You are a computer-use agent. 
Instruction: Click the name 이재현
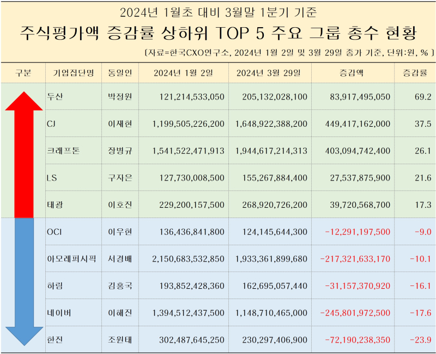[x=120, y=123]
